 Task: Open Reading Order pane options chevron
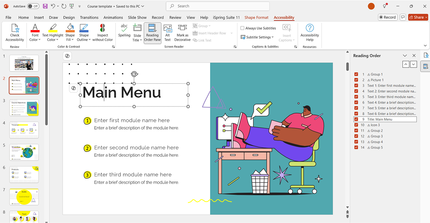point(405,56)
